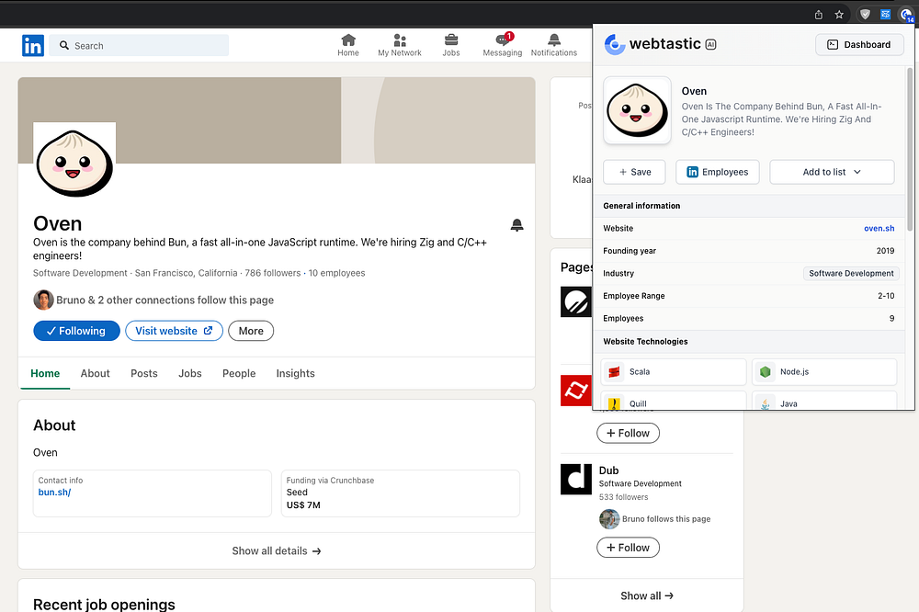Image resolution: width=919 pixels, height=612 pixels.
Task: Switch to the Insights tab
Action: tap(295, 373)
